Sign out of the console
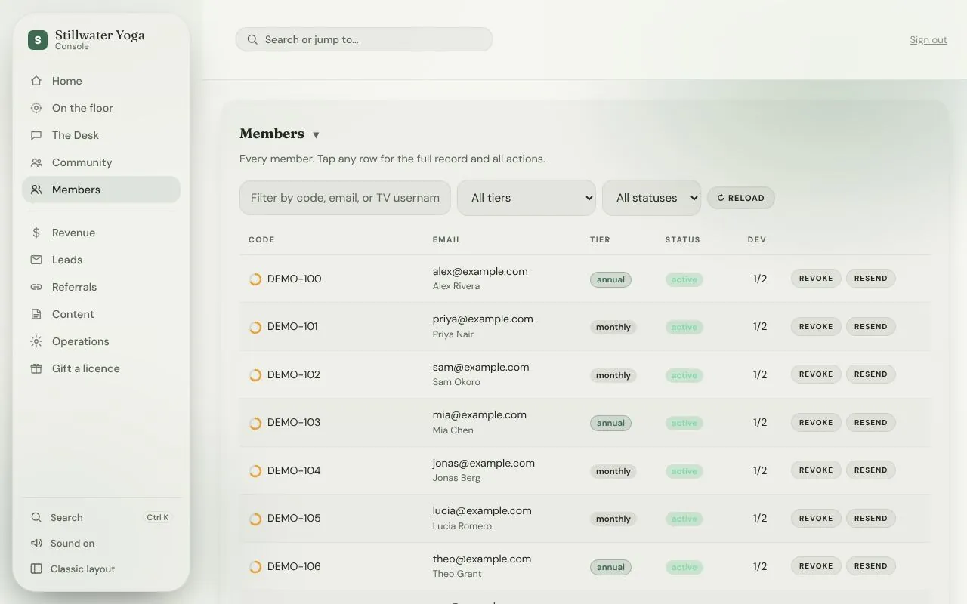Image resolution: width=967 pixels, height=604 pixels. point(928,40)
